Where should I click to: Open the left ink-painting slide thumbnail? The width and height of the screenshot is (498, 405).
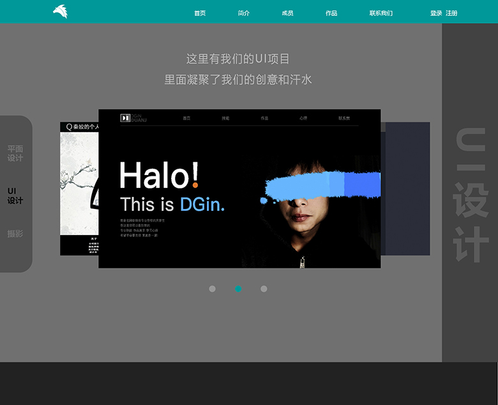click(79, 192)
